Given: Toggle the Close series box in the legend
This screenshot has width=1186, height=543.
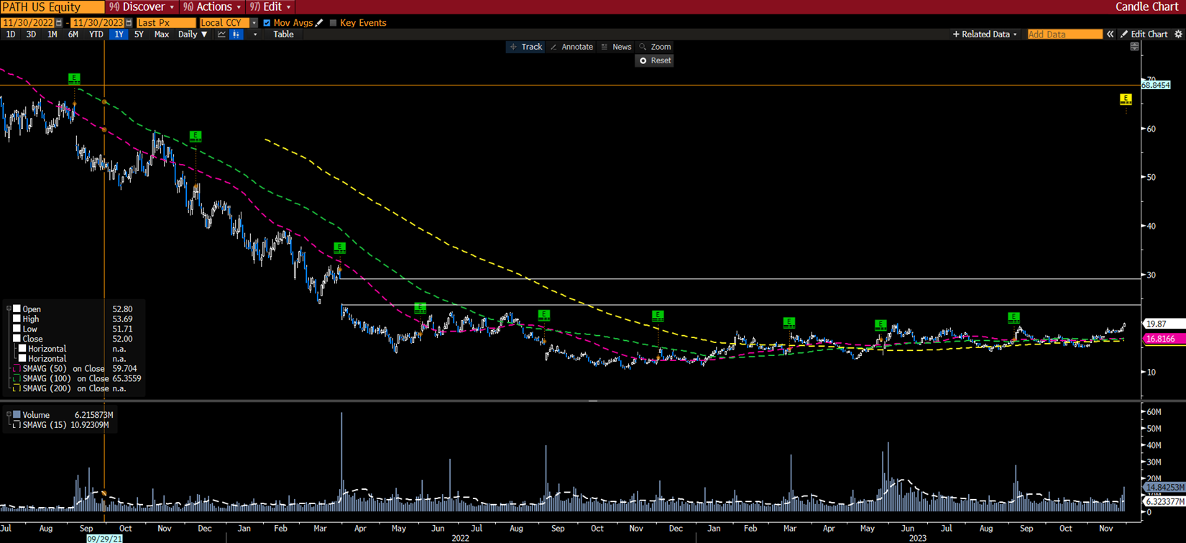Looking at the screenshot, I should 17,339.
